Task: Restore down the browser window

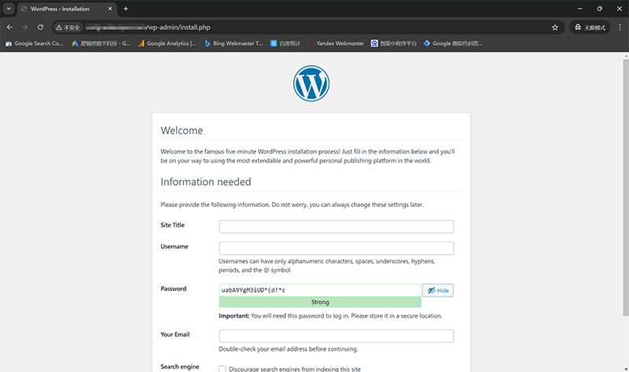Action: tap(599, 9)
